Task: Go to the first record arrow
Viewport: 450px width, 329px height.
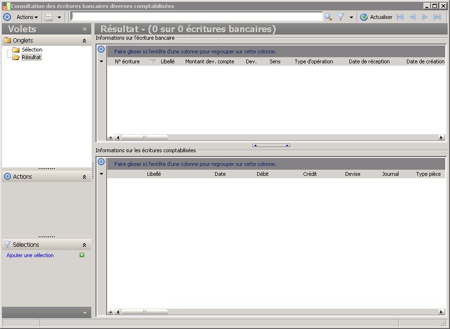Action: [400, 17]
